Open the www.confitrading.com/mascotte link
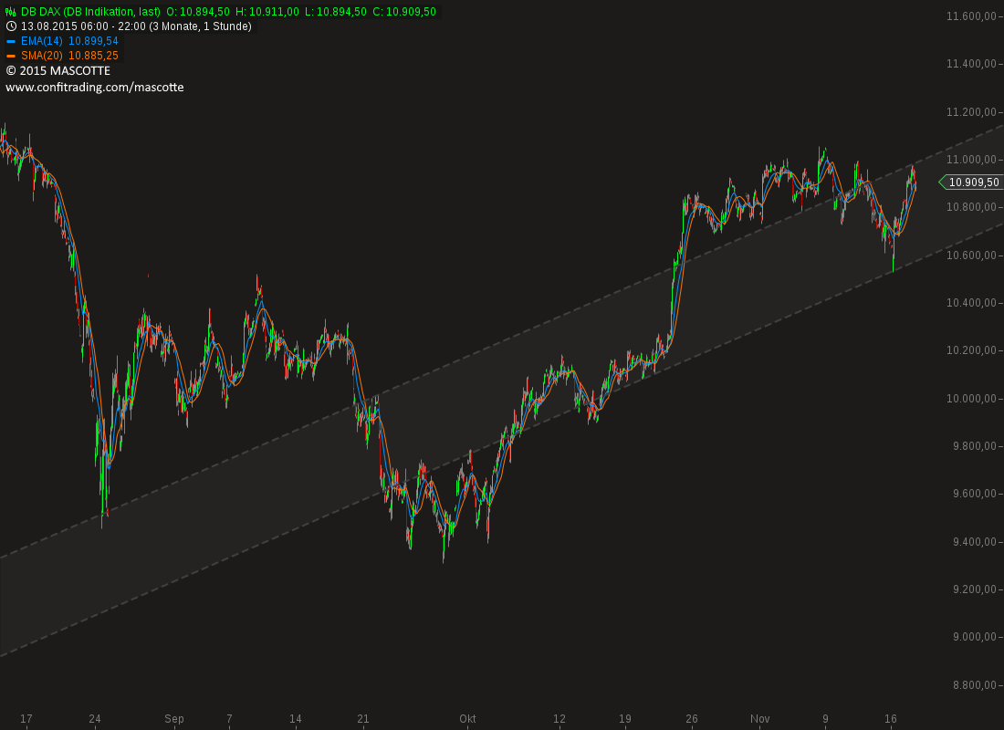 pos(95,87)
